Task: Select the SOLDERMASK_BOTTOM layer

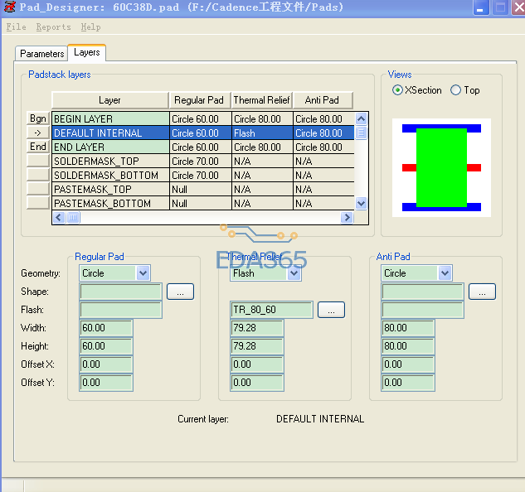Action: click(110, 175)
